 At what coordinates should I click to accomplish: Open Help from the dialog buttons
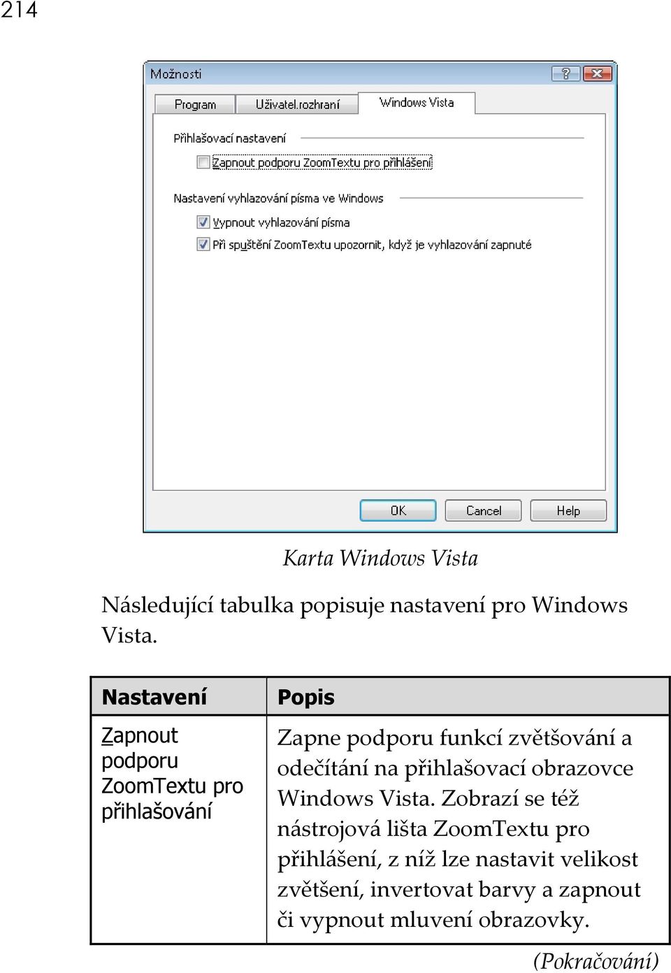[568, 510]
